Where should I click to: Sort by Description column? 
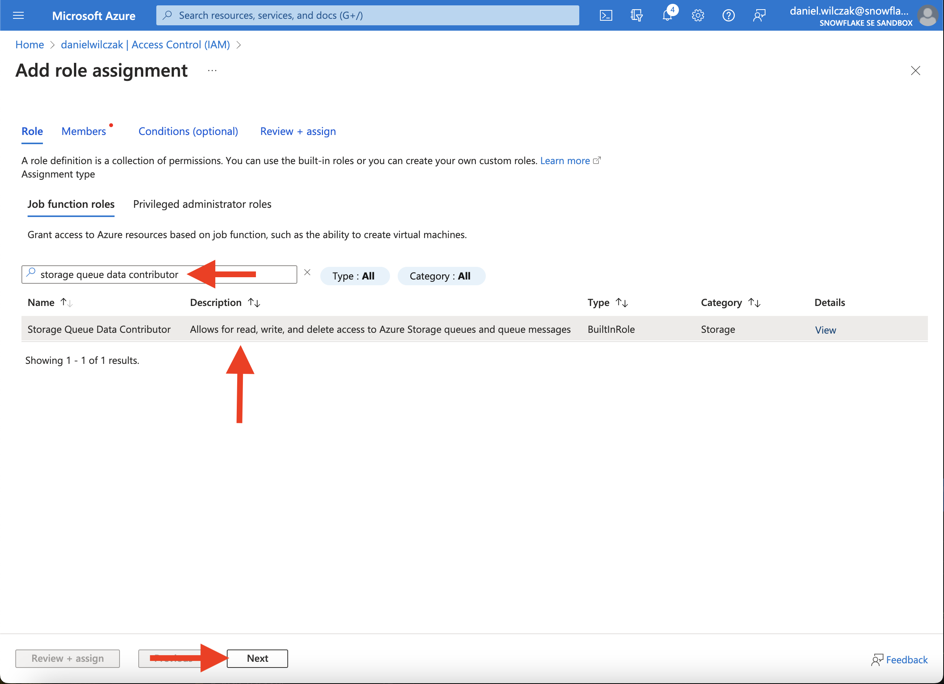point(254,303)
